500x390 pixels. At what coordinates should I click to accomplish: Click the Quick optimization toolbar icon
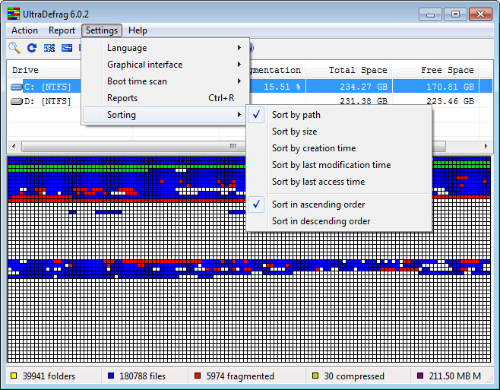coord(67,48)
